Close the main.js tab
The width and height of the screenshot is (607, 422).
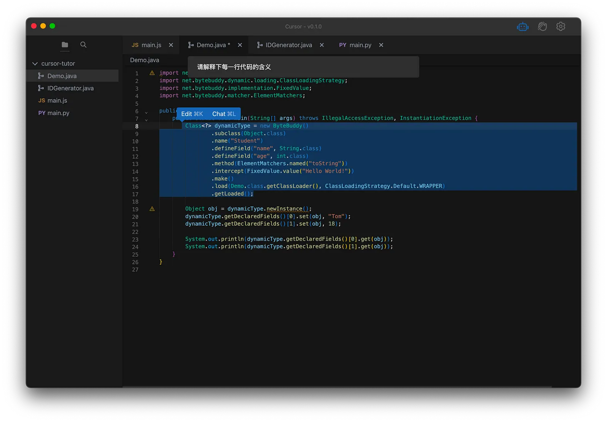[171, 45]
